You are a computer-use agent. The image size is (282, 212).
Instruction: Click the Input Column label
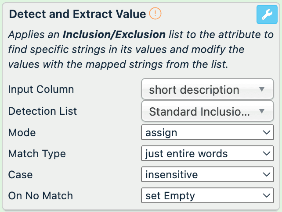(x=41, y=90)
